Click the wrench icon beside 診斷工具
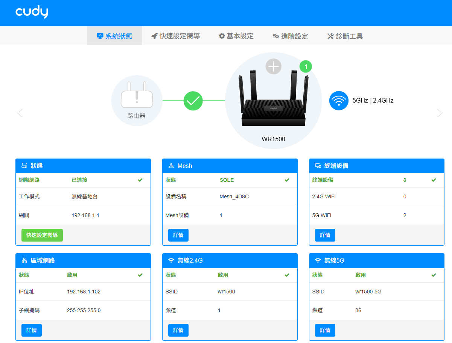Image resolution: width=452 pixels, height=343 pixels. point(330,36)
